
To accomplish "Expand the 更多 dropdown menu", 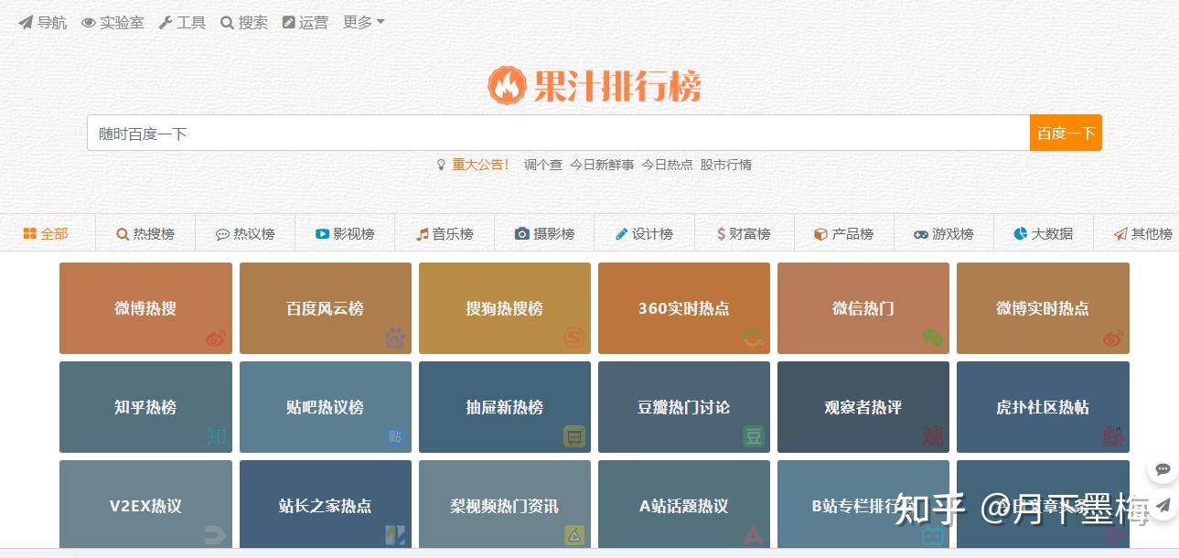I will pos(363,22).
